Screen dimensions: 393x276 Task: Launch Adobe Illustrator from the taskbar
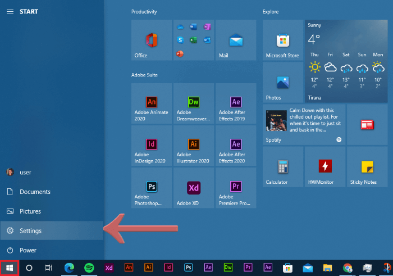pyautogui.click(x=149, y=268)
